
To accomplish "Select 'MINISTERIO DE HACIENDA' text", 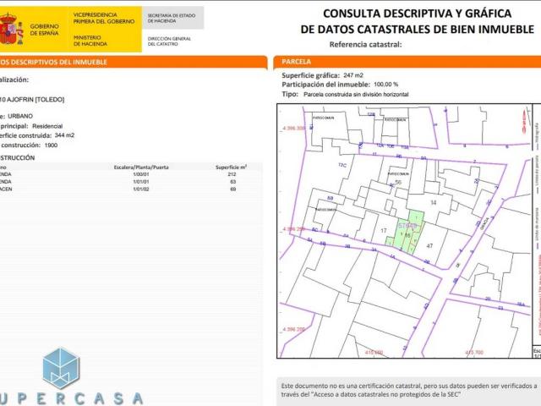I will click(90, 41).
